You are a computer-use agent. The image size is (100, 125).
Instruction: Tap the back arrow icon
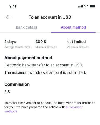point(9,17)
